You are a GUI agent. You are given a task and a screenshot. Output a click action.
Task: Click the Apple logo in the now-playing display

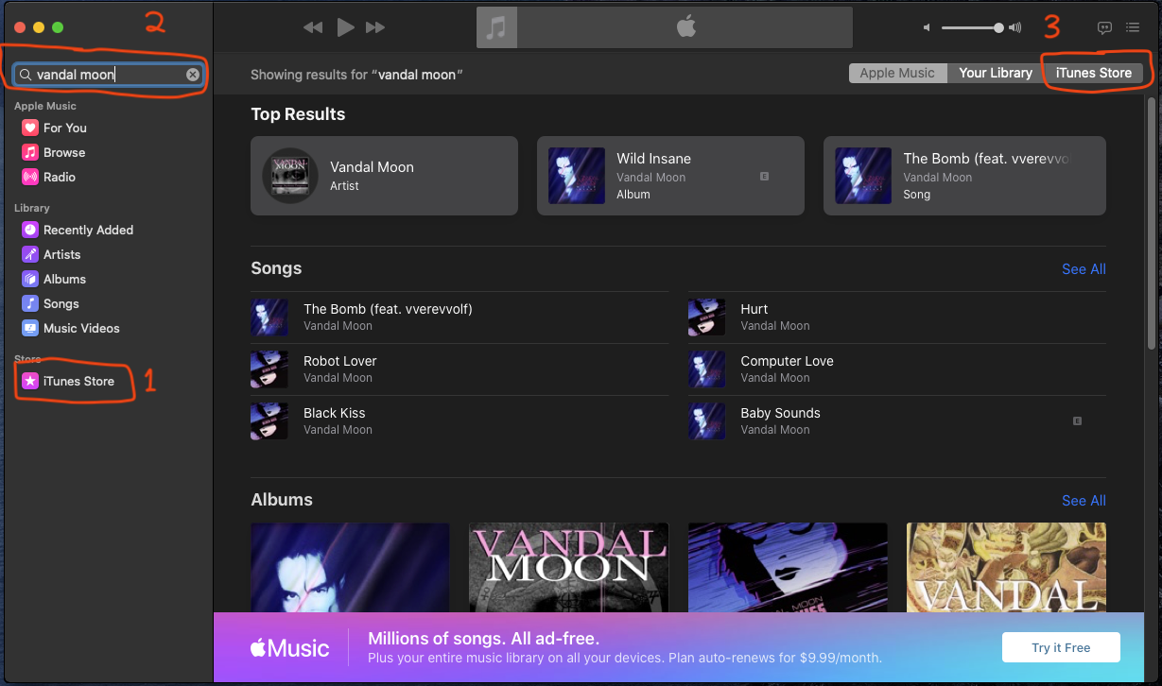pos(686,27)
